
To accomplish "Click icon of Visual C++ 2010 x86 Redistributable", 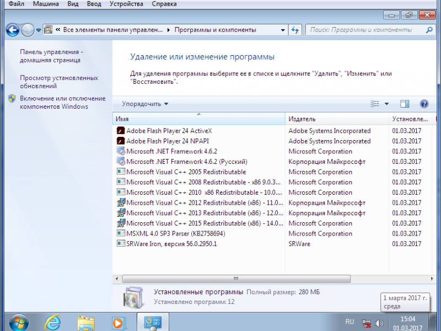I will point(121,192).
